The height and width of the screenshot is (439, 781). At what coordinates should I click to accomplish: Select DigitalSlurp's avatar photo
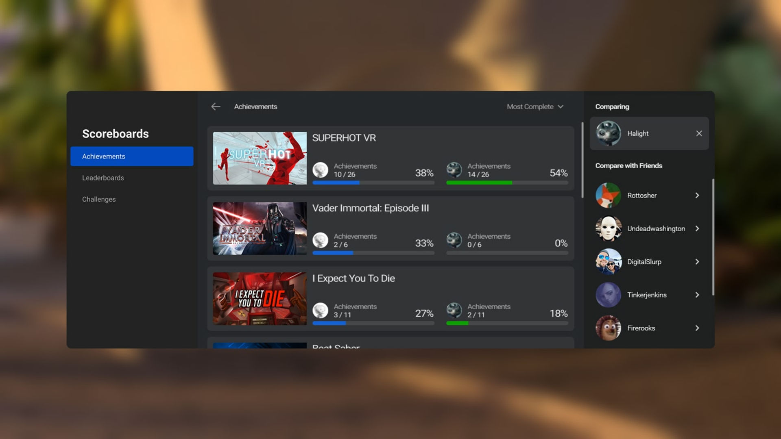coord(608,262)
